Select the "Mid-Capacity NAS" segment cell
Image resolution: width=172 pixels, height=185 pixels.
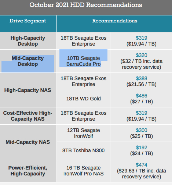[28, 142]
